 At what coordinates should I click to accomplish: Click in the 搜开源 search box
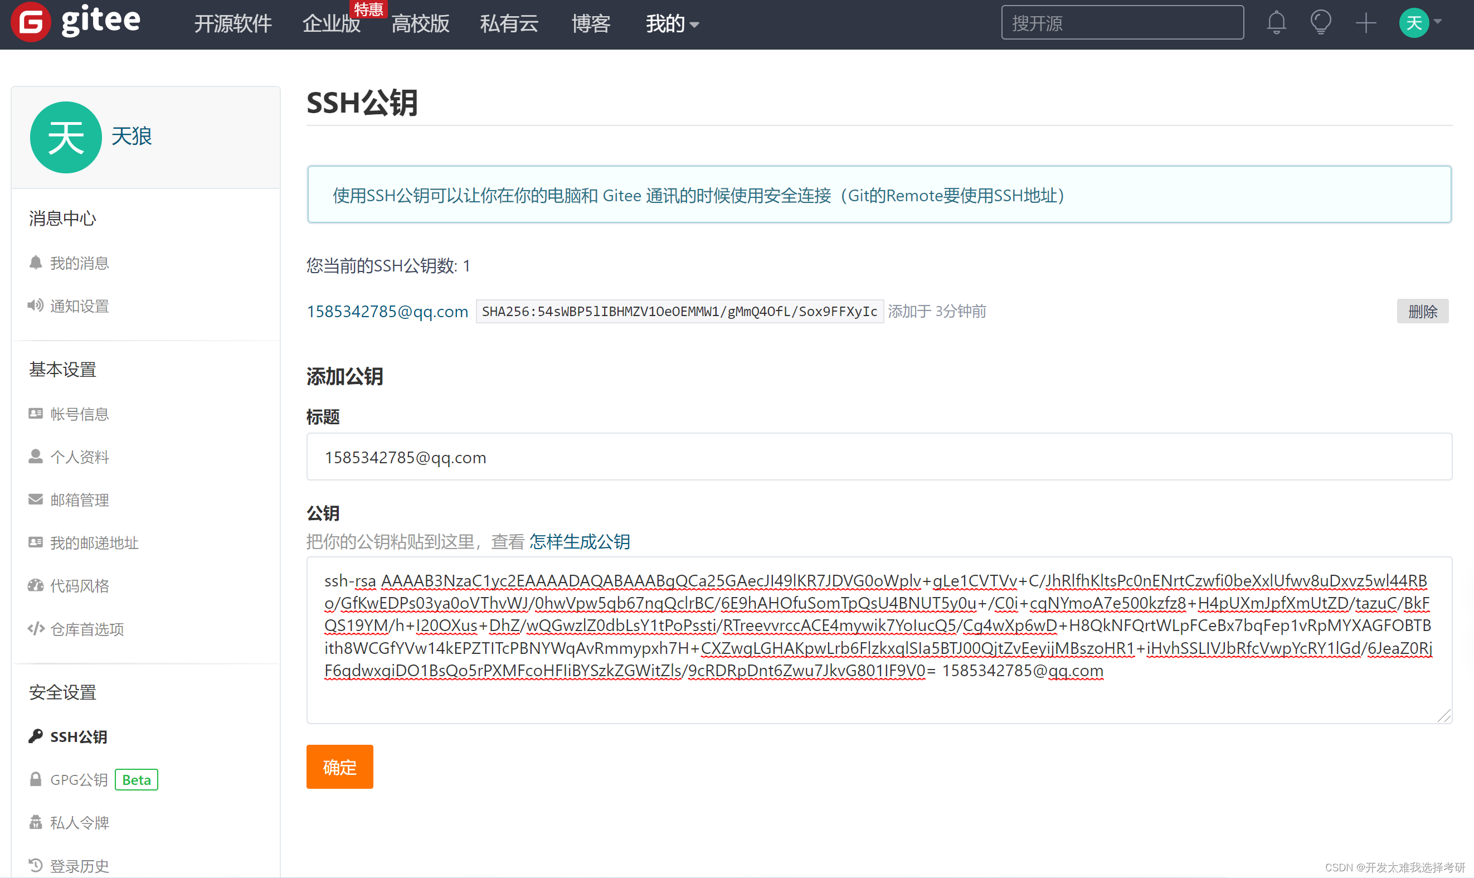click(x=1122, y=23)
